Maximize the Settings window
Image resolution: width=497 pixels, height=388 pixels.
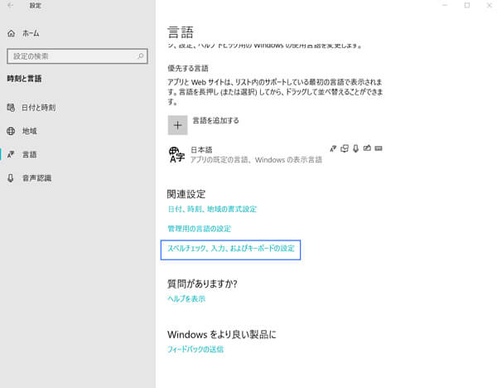467,6
